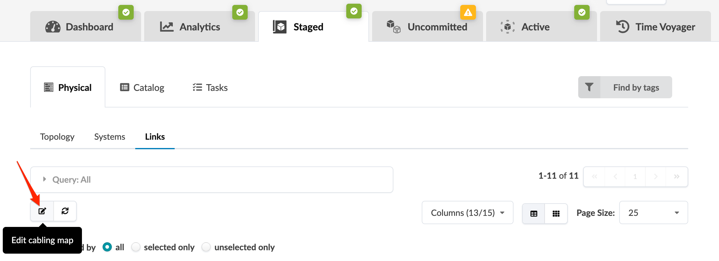Screen dimensions: 719x261
Task: Expand the Query: All panel
Action: 45,179
